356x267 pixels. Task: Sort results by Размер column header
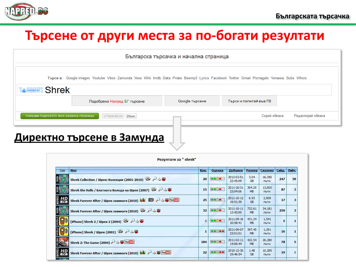[252, 170]
